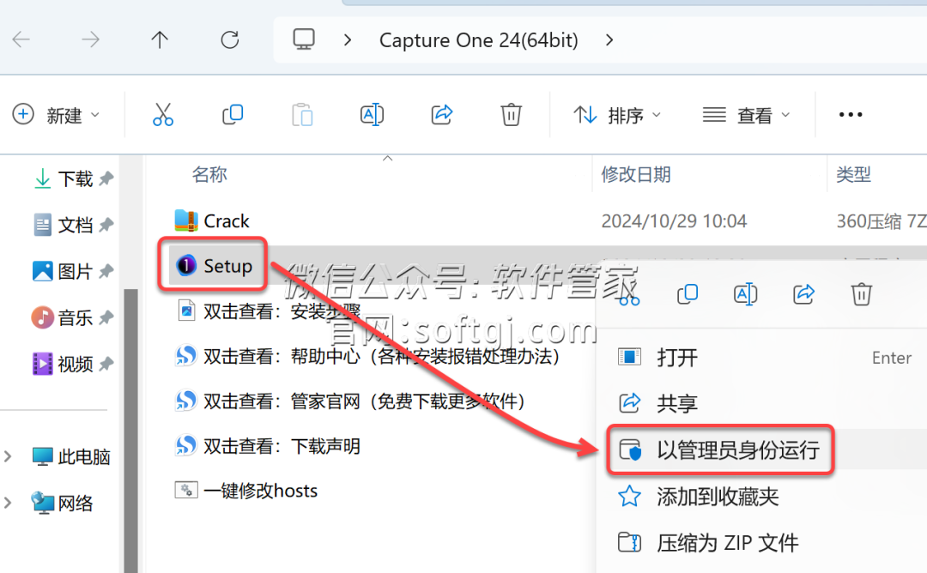
Task: Click the computer icon in address bar
Action: [x=304, y=39]
